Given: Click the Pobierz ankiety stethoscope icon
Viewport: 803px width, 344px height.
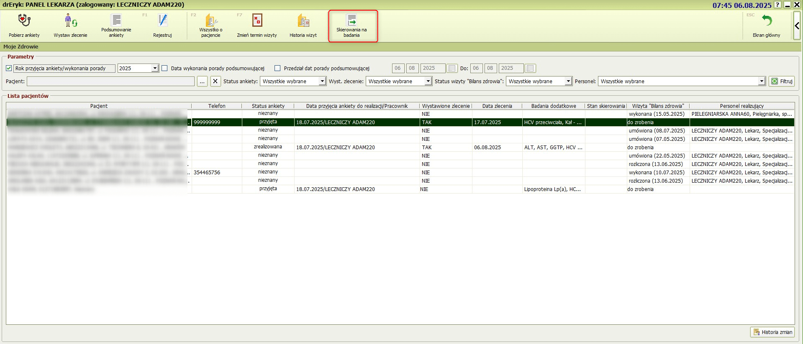Looking at the screenshot, I should 24,20.
